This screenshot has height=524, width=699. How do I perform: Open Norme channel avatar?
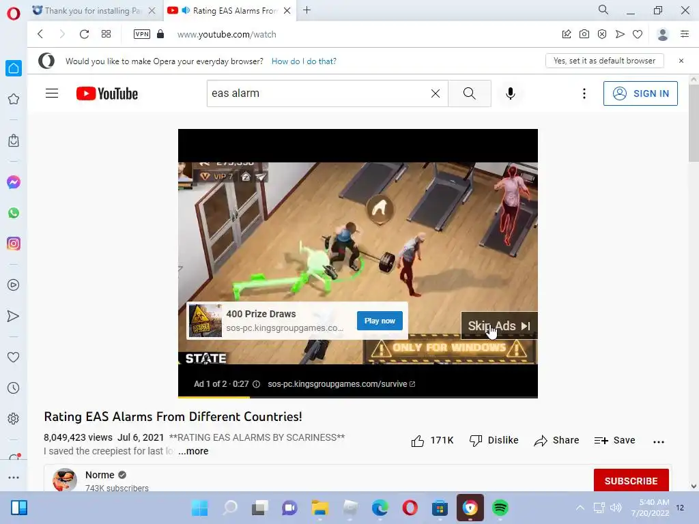pos(65,480)
